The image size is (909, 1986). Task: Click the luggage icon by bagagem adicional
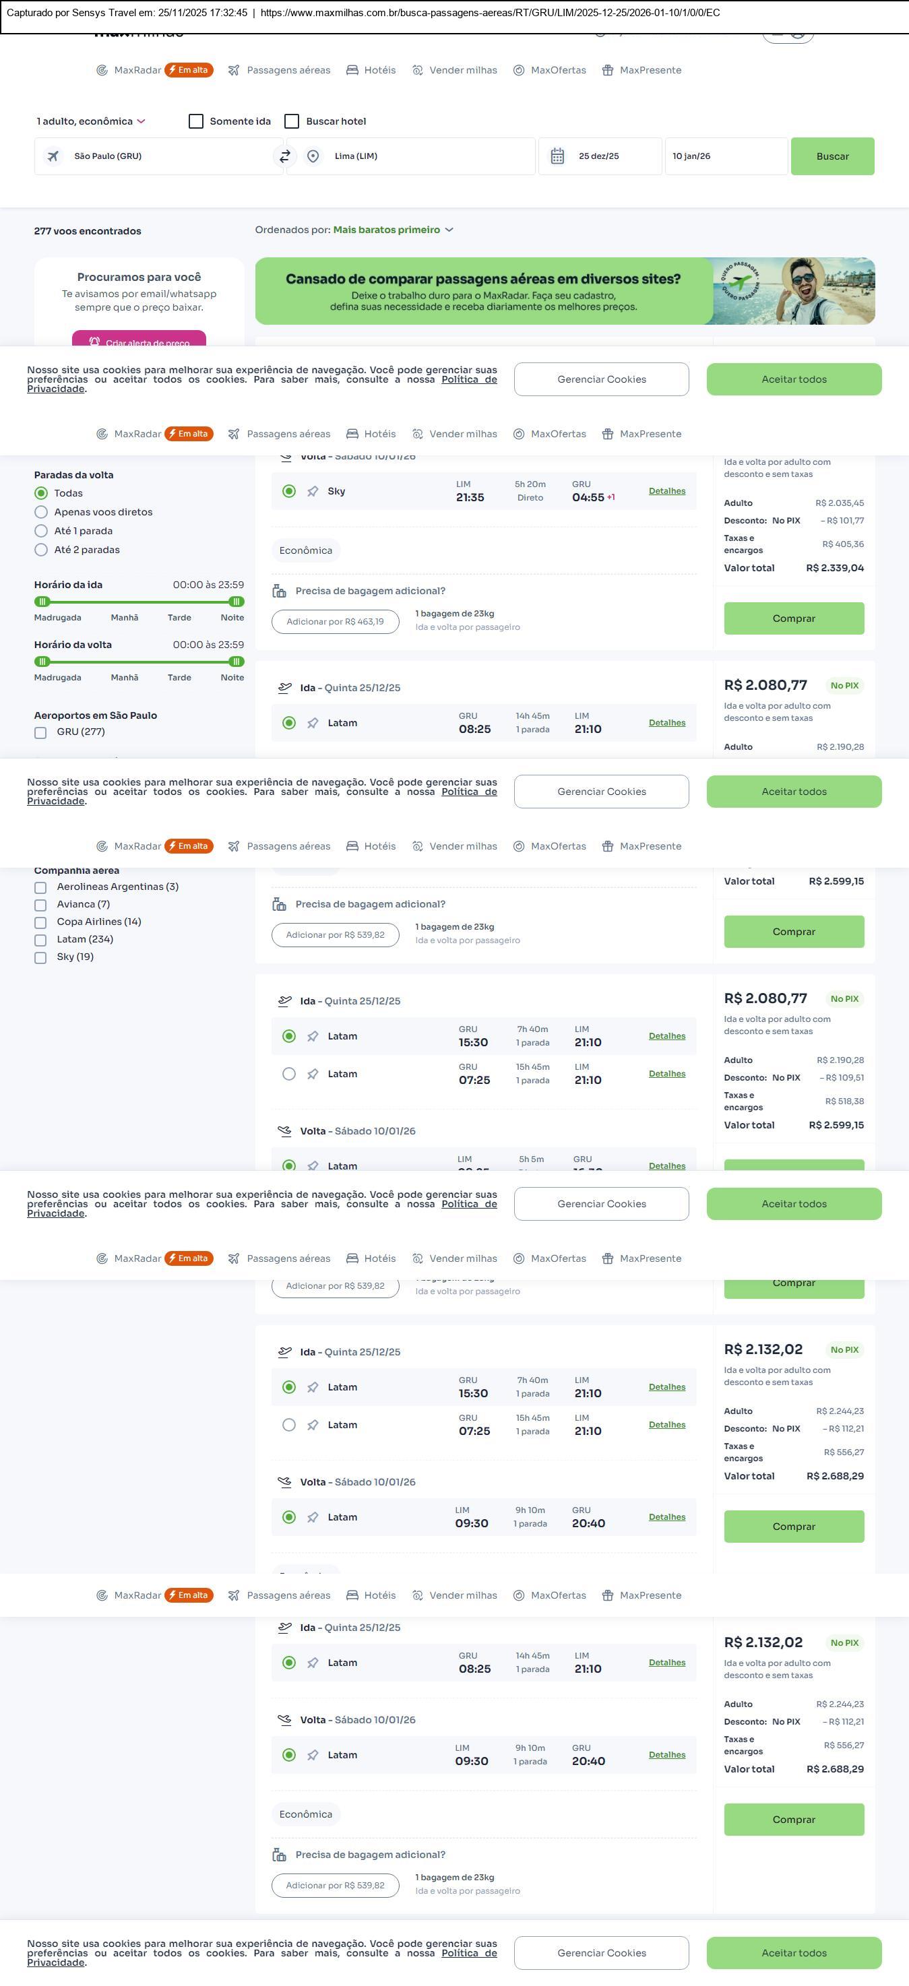pos(279,591)
